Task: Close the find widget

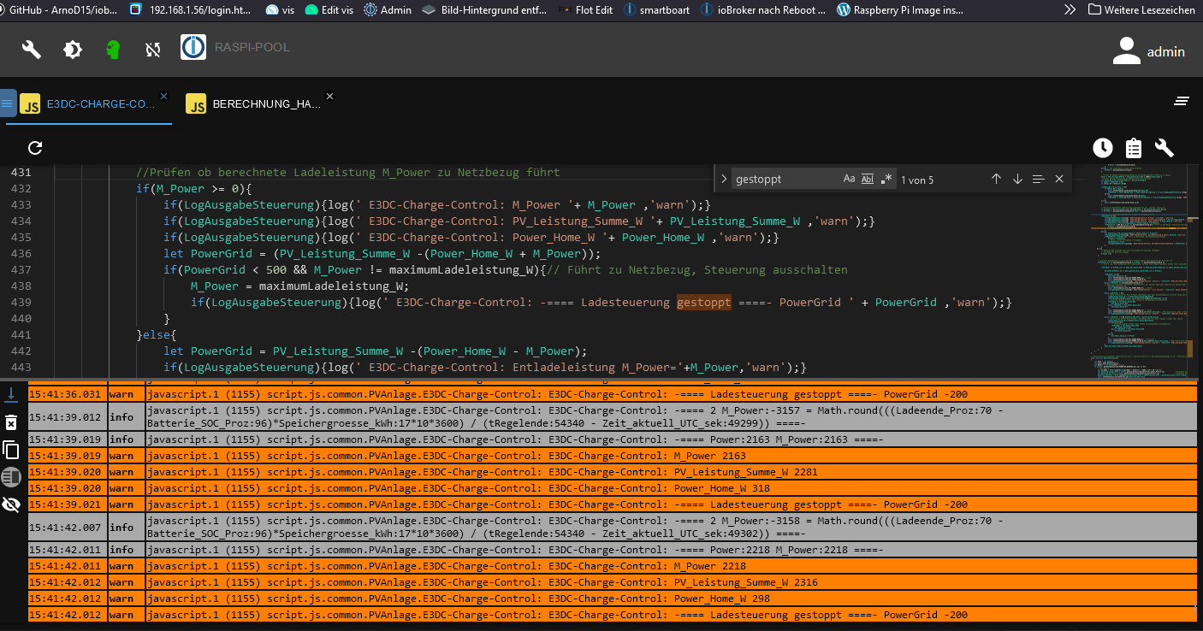Action: (x=1059, y=180)
